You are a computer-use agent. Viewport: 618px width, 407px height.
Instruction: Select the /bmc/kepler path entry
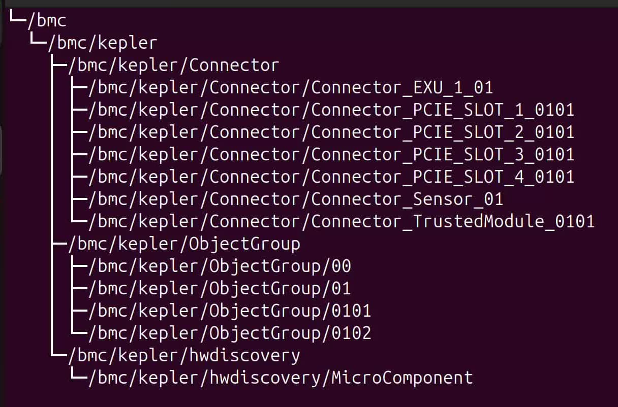point(102,43)
